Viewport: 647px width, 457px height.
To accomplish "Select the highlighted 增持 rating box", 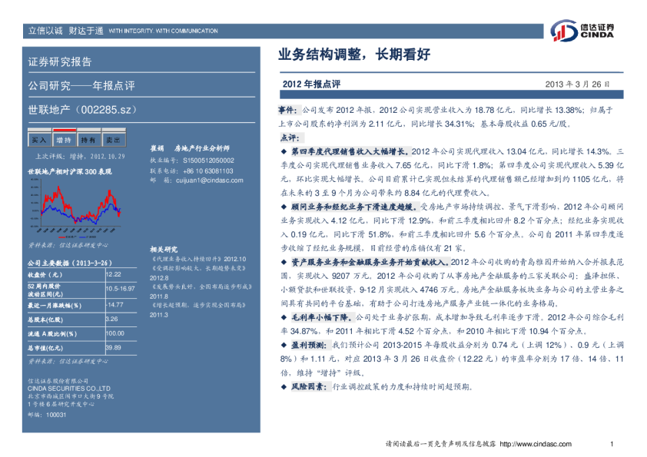I will pyautogui.click(x=64, y=140).
